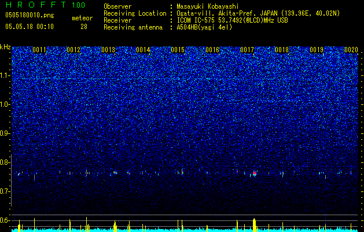
Task: Click time marker 0012
Action: click(73, 50)
